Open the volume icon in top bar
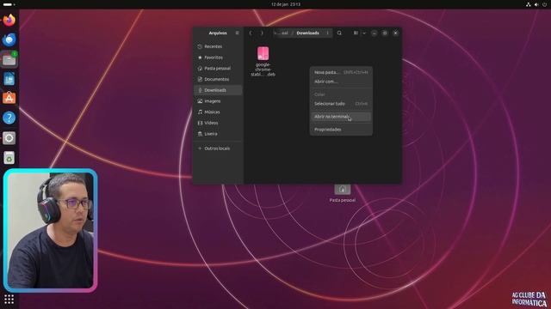Screen dimensions: 551x309 click(536, 4)
